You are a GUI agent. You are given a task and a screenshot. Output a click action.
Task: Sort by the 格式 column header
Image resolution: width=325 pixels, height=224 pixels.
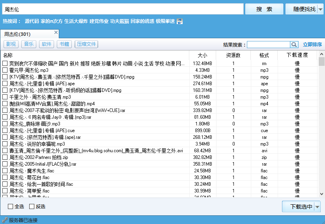click(264, 55)
